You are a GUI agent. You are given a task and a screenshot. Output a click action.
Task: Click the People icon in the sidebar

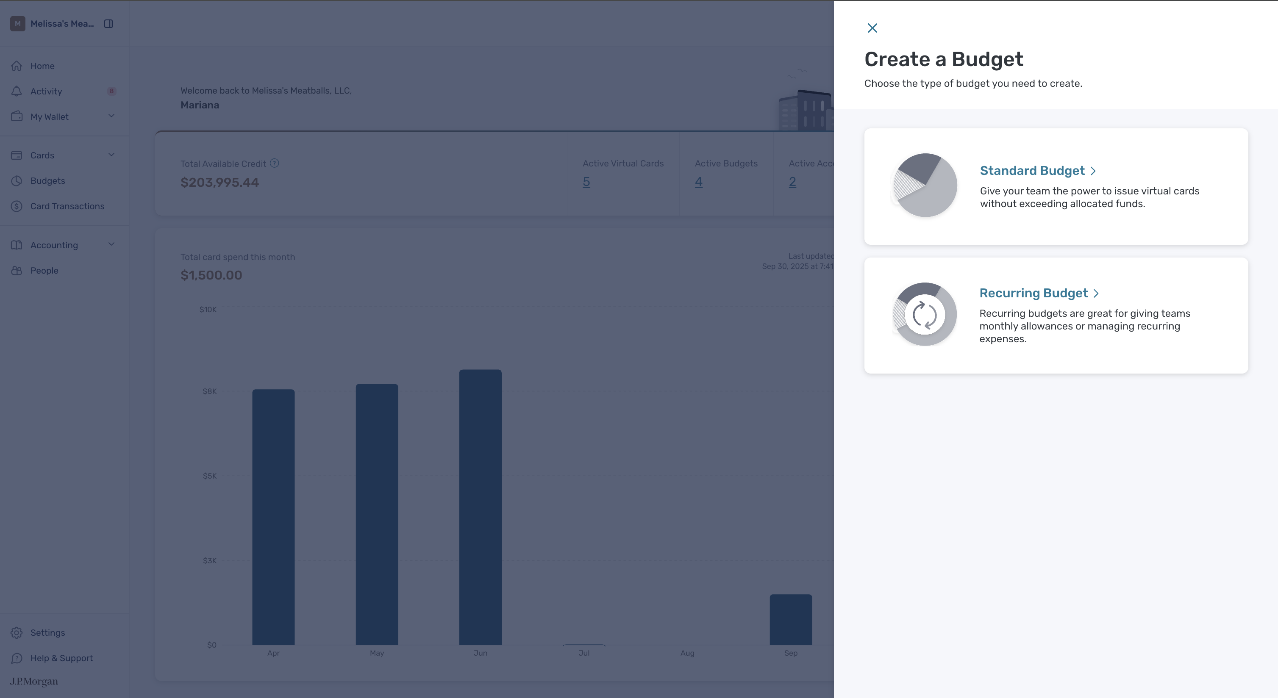pos(17,271)
